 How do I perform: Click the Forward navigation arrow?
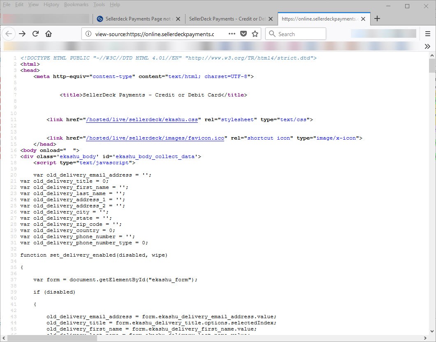(22, 34)
